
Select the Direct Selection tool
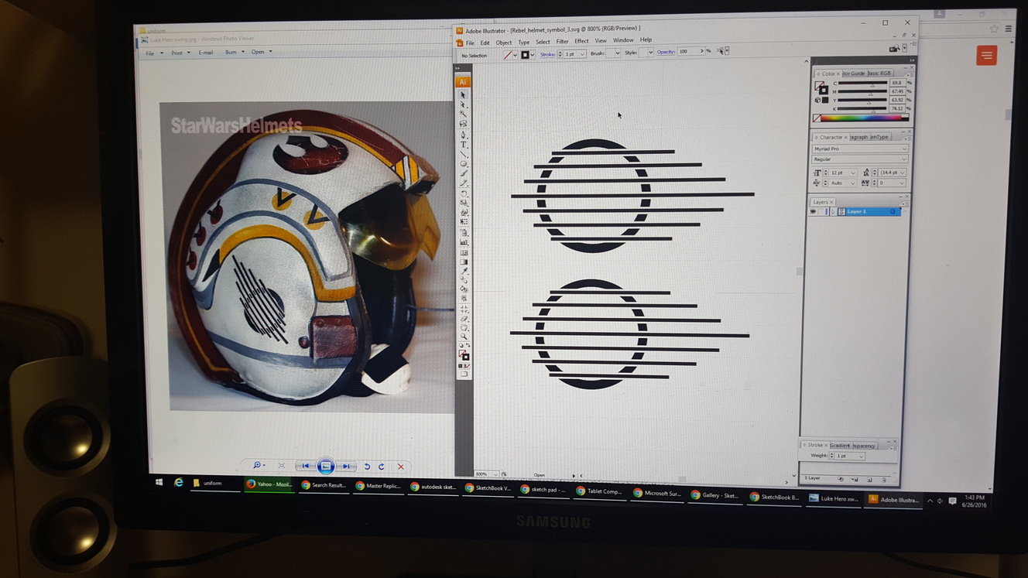tap(463, 104)
